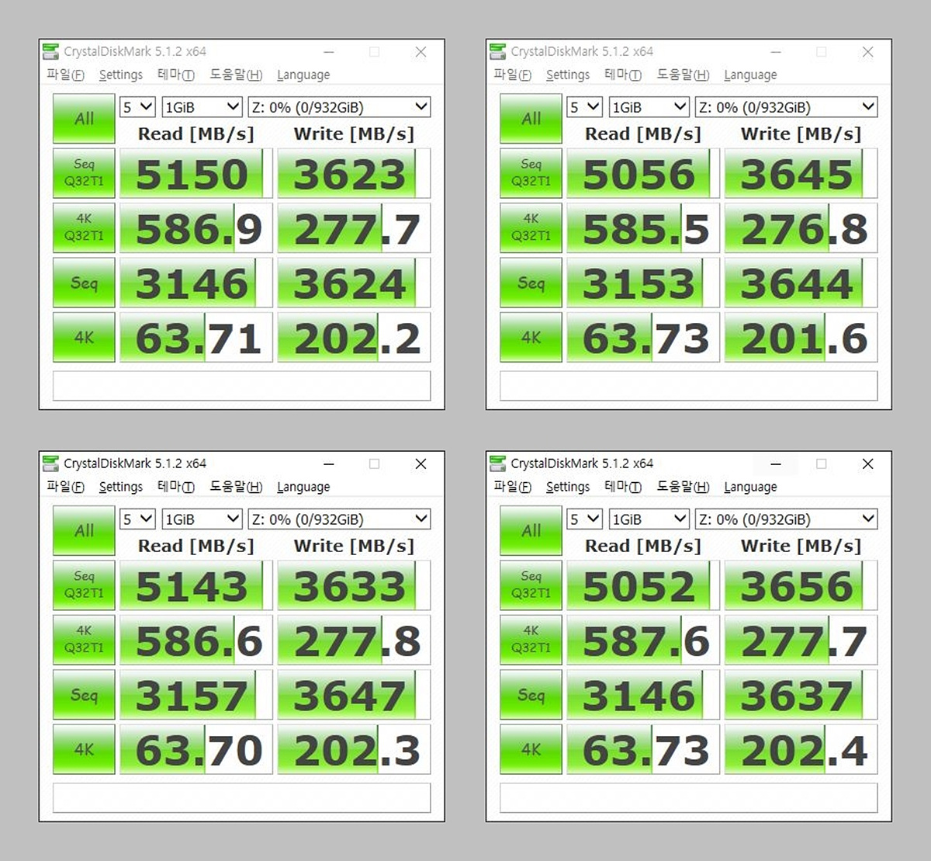
Task: Start 4K test next to 63.70 read
Action: [x=84, y=749]
